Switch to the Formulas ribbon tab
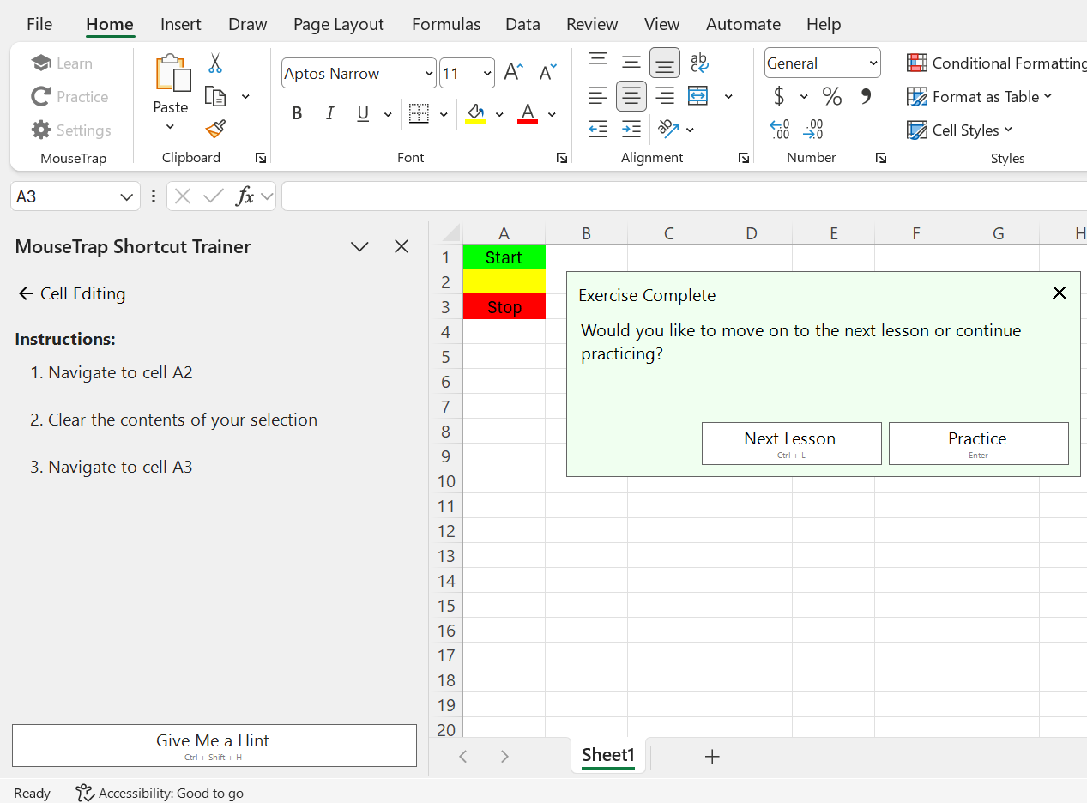Image resolution: width=1087 pixels, height=803 pixels. coord(445,24)
